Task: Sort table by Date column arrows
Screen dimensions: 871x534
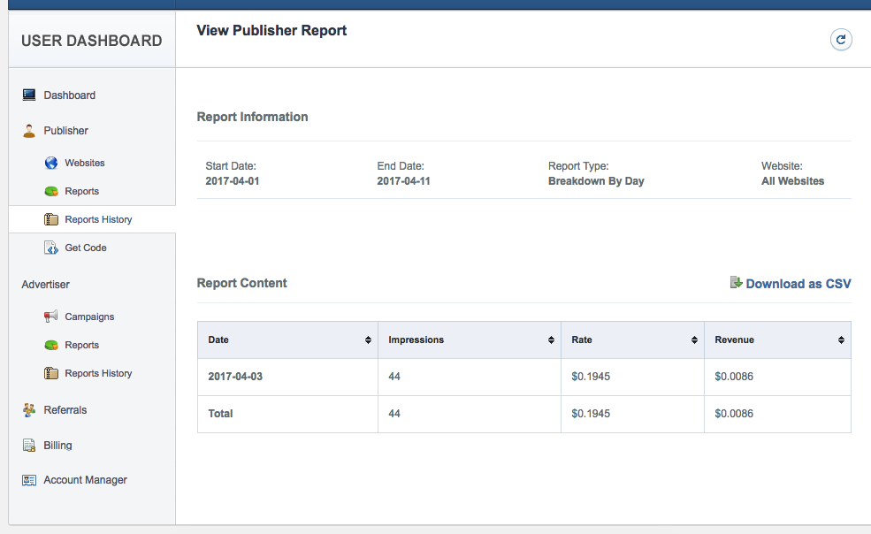Action: click(x=368, y=340)
